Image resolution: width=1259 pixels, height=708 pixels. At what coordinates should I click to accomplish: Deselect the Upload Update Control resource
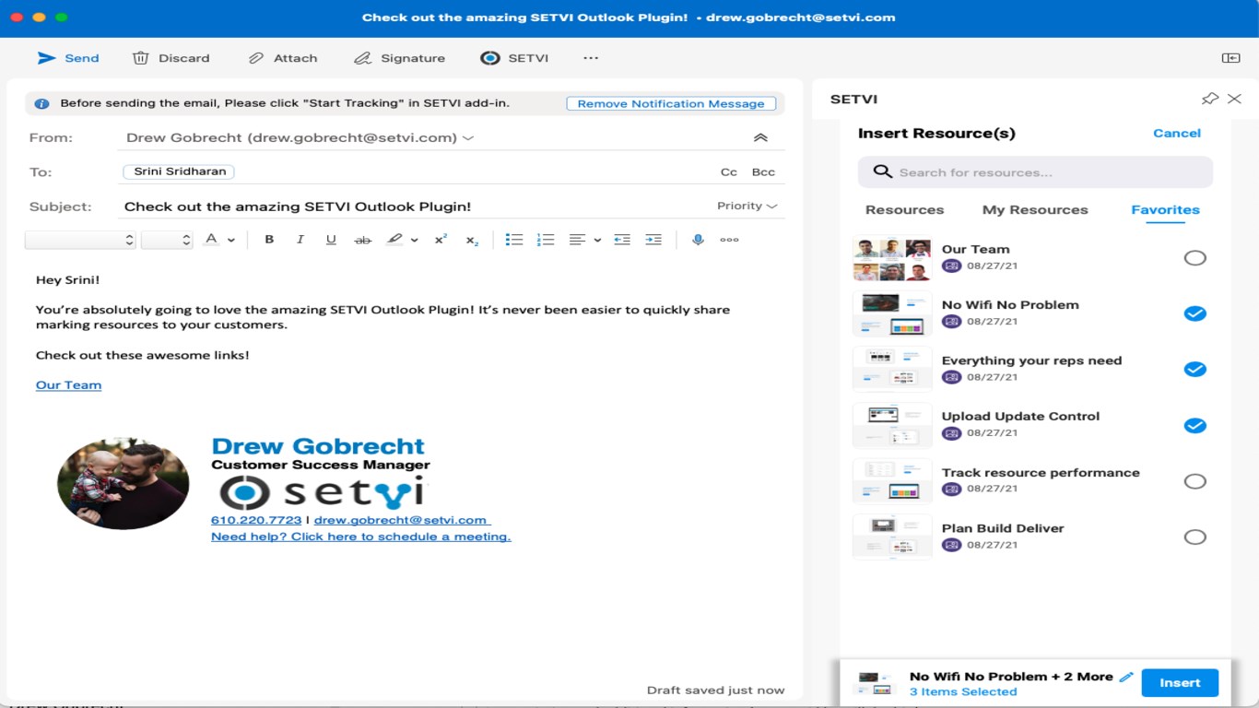(x=1194, y=425)
